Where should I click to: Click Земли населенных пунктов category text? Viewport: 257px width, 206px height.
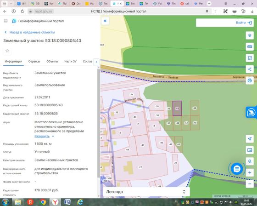(56, 160)
